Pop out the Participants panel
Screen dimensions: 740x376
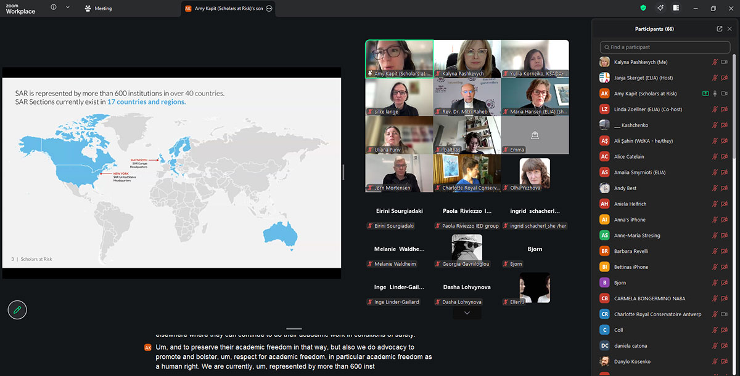(x=719, y=29)
